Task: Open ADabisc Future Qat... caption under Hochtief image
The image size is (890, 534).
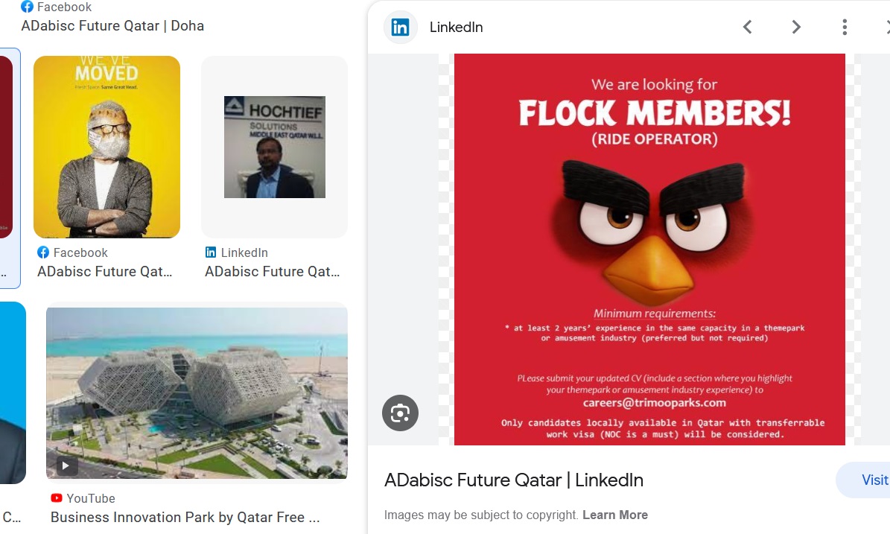Action: pos(273,272)
